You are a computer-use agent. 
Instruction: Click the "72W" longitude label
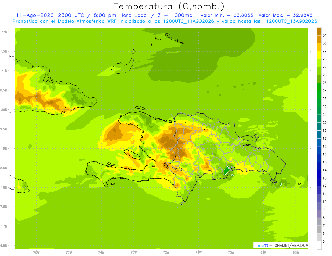click(x=166, y=252)
